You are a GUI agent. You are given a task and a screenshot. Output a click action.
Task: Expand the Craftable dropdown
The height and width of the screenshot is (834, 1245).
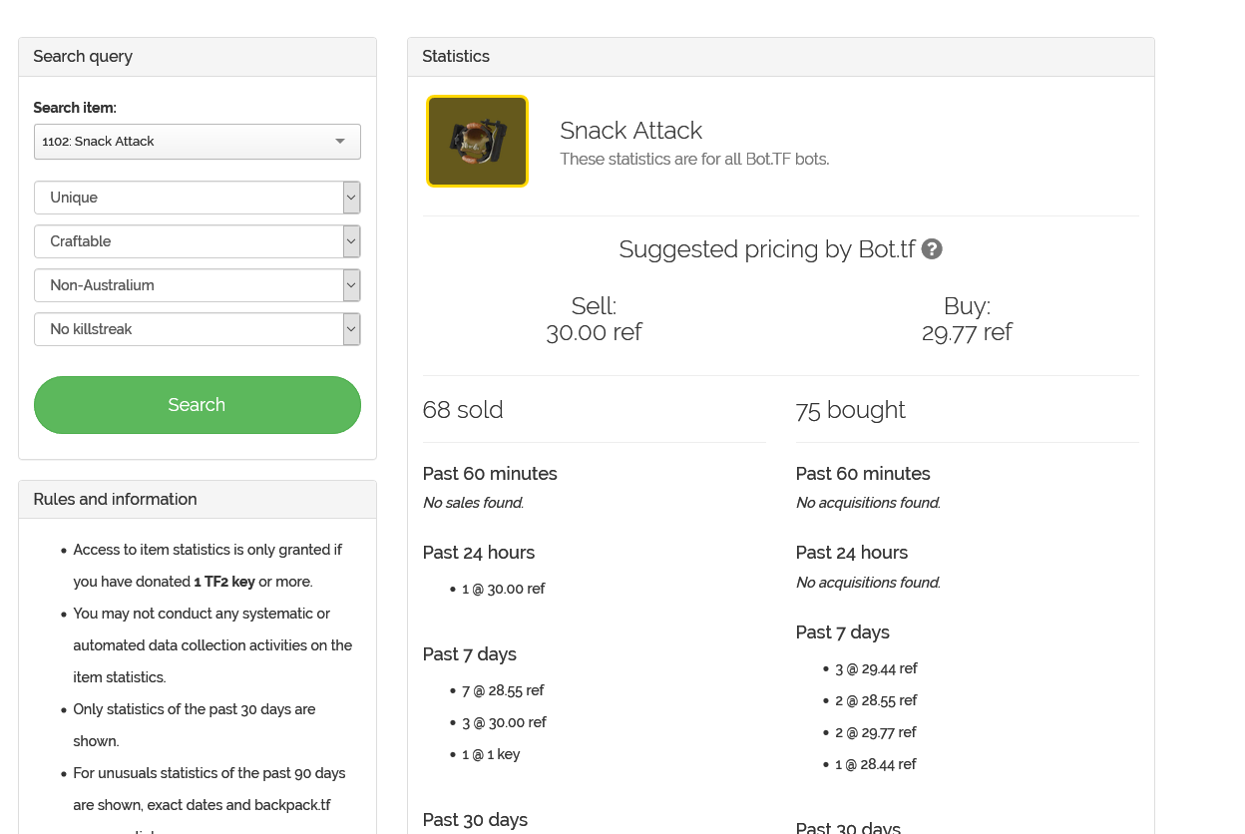click(351, 241)
